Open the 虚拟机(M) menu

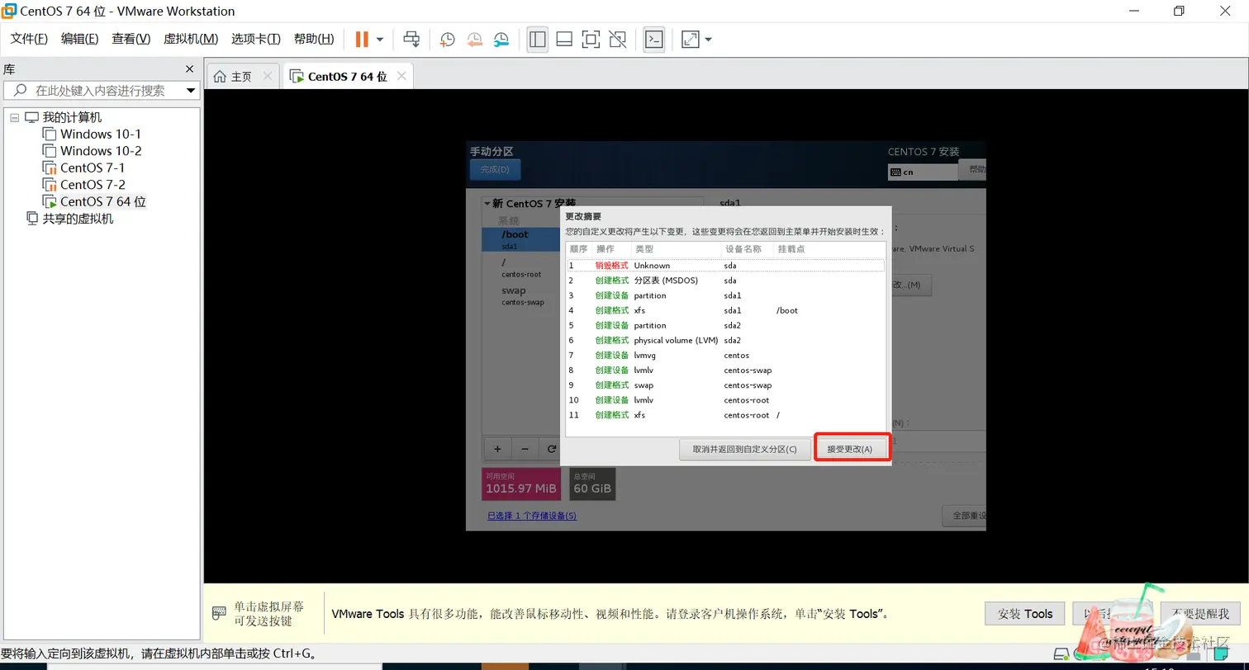pos(191,39)
